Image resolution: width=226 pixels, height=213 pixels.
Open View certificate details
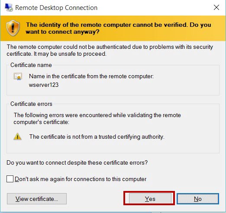coord(37,199)
